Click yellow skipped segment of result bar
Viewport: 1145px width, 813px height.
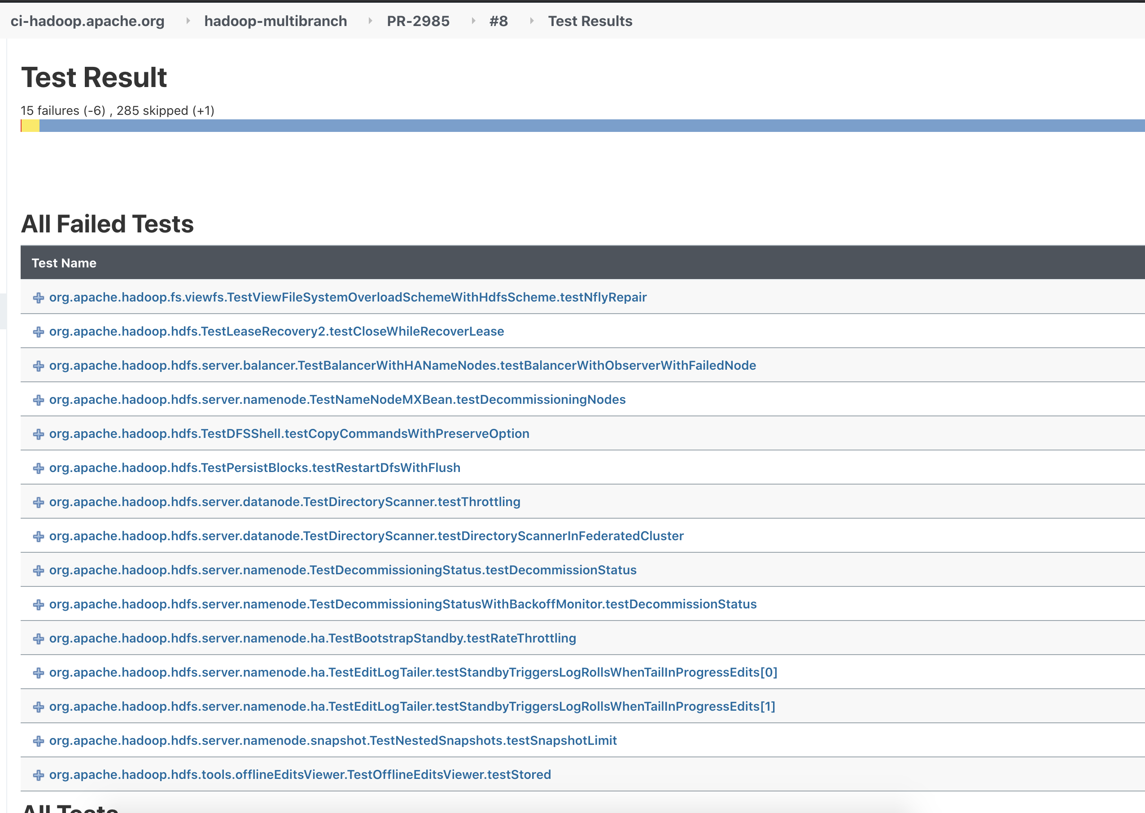click(x=31, y=126)
